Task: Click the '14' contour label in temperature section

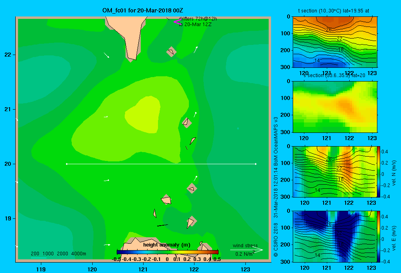Action: click(317, 61)
